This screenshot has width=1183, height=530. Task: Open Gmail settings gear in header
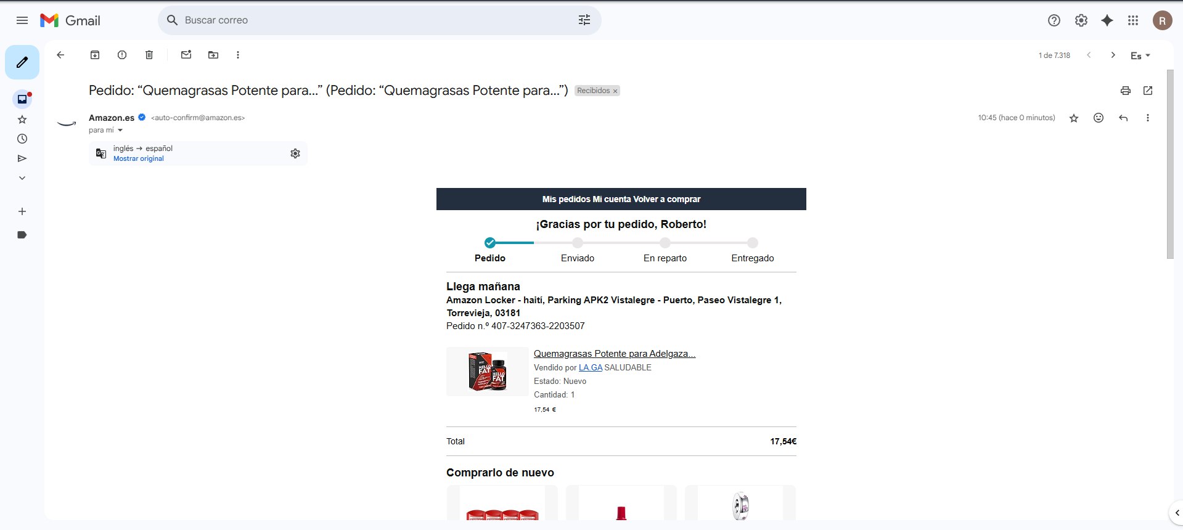click(x=1081, y=20)
